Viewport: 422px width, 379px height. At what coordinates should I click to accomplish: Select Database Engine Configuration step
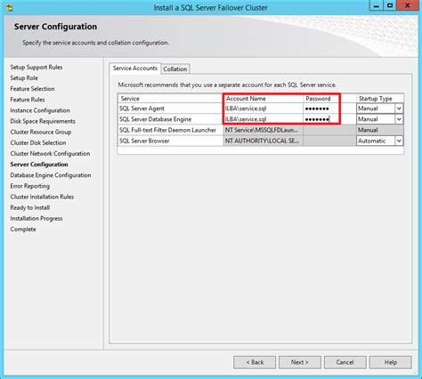point(51,175)
